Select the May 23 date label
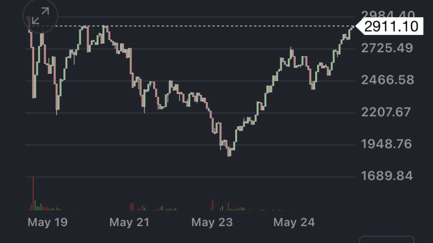This screenshot has width=433, height=243. coord(212,222)
